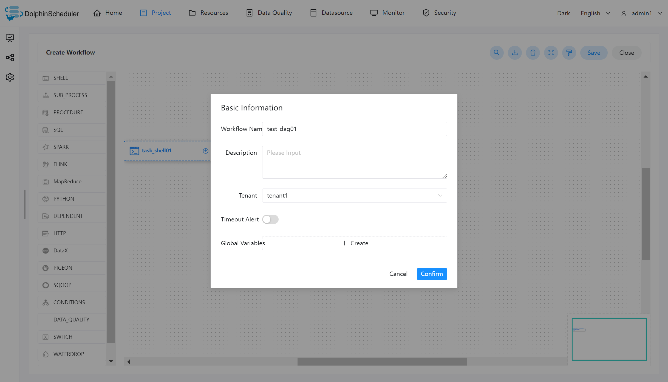The height and width of the screenshot is (382, 668).
Task: Click the fullscreen expand icon
Action: 551,53
